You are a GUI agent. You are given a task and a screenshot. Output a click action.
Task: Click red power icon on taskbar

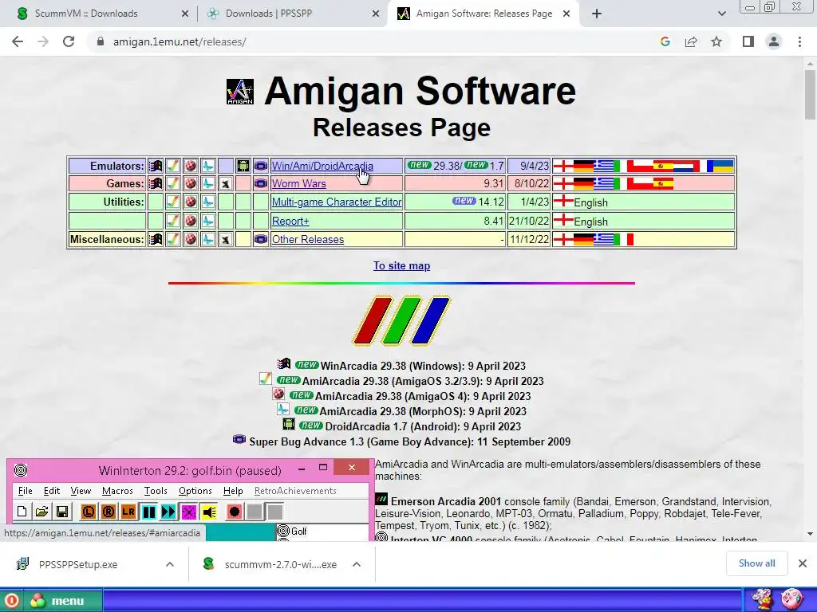pyautogui.click(x=11, y=601)
